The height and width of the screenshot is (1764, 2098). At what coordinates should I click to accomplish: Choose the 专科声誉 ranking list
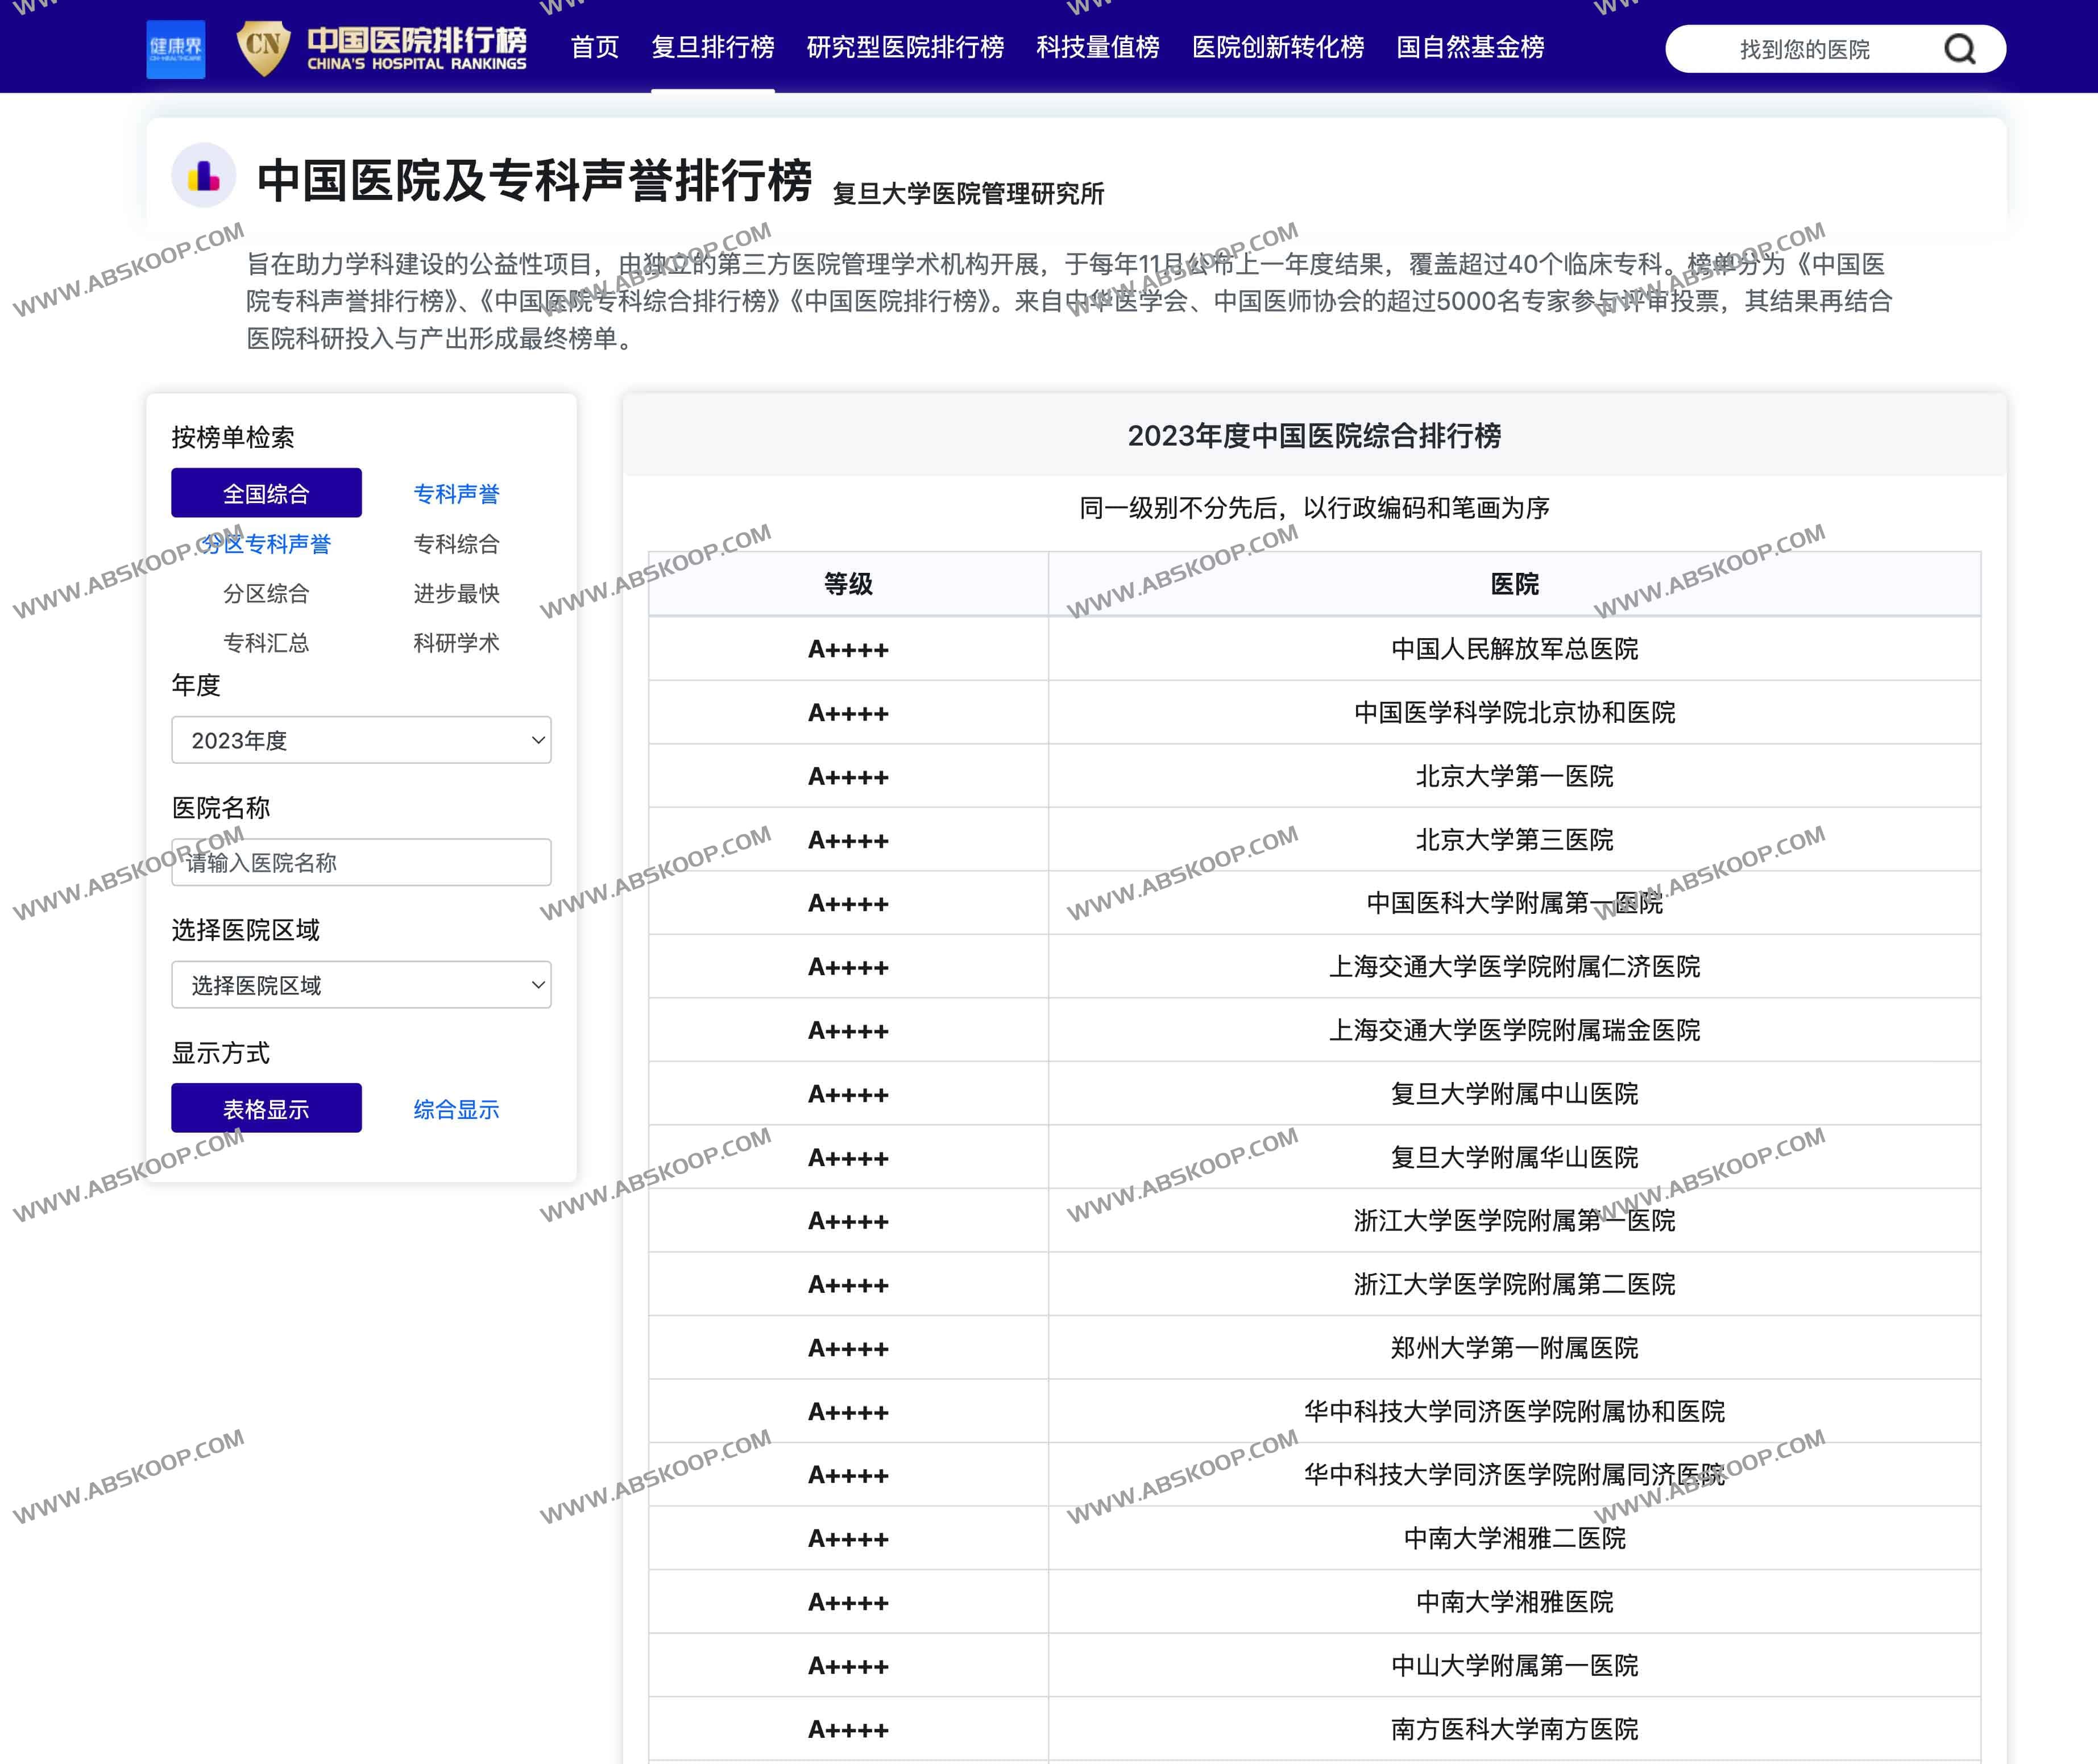click(x=456, y=493)
